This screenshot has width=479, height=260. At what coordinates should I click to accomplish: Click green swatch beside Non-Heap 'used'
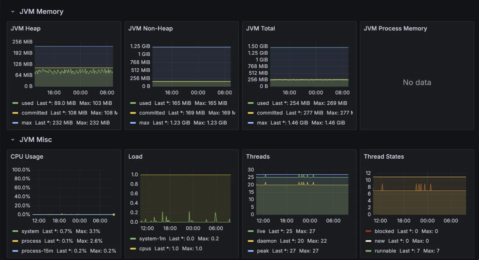point(133,103)
